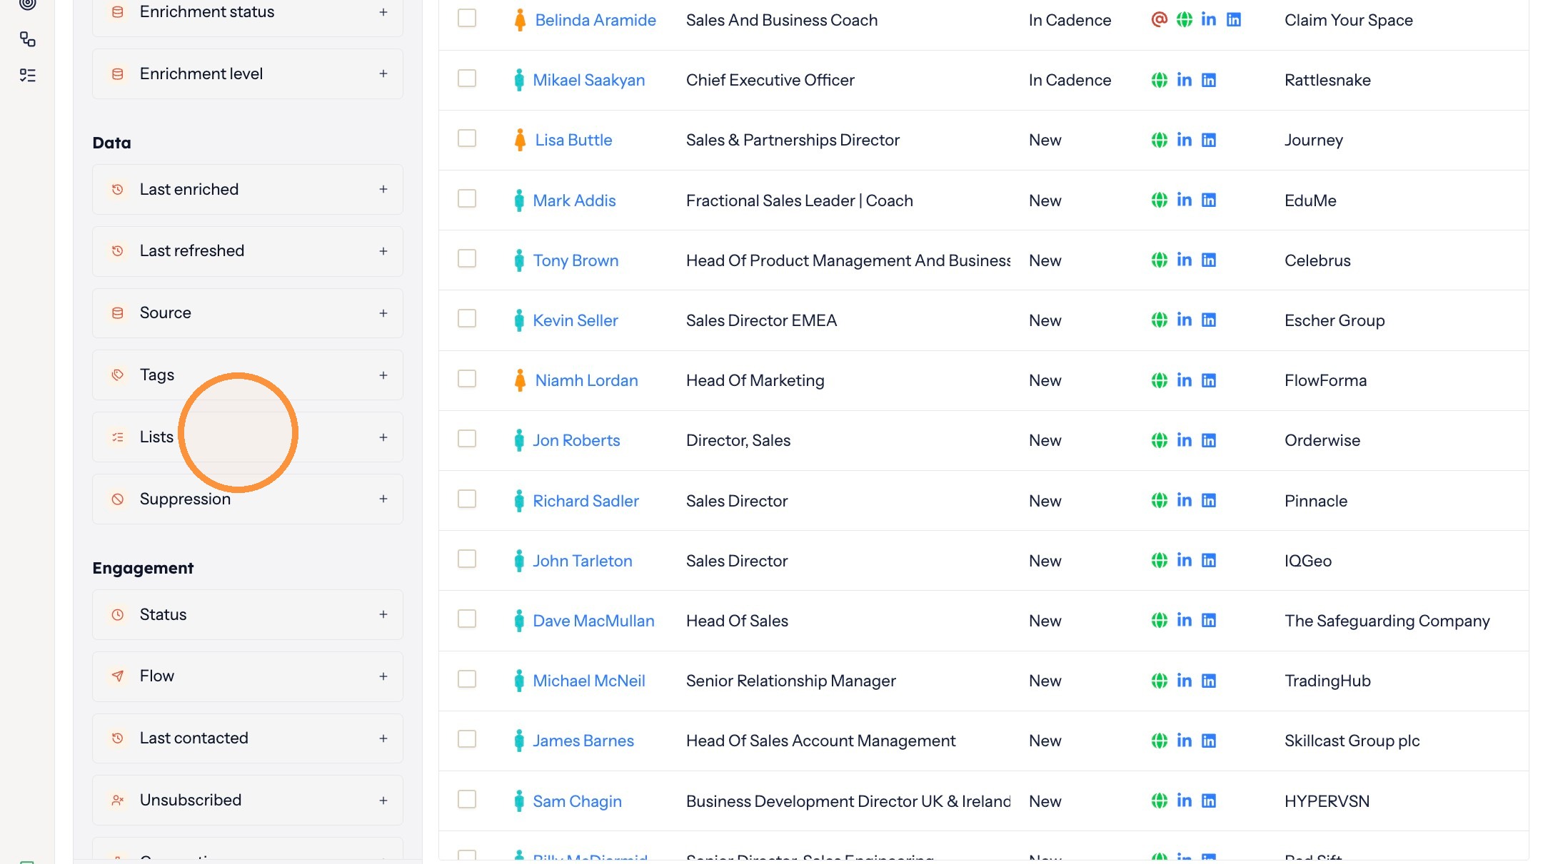Click the company LinkedIn icon for John Tarleton
The height and width of the screenshot is (864, 1548).
[x=1209, y=560]
